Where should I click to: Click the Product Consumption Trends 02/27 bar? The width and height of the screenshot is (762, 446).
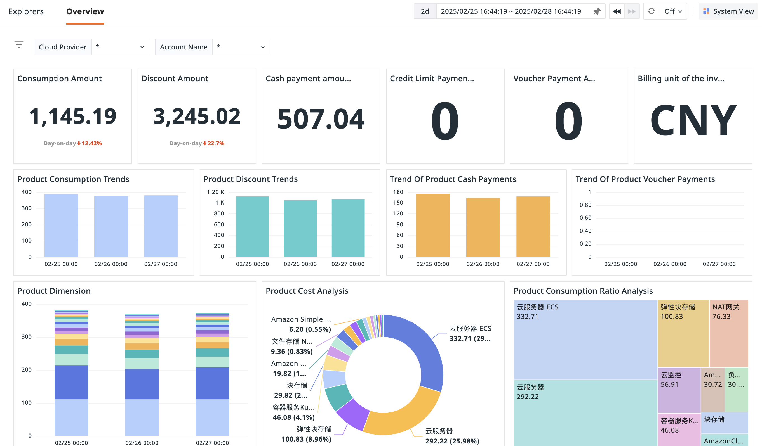pyautogui.click(x=161, y=226)
